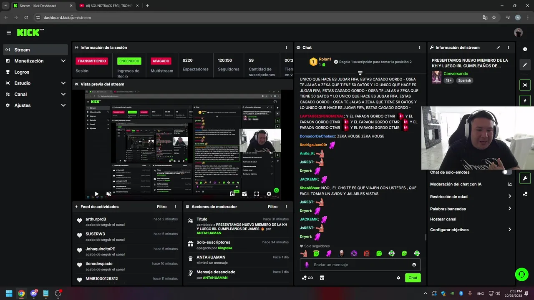Screen dimensions: 534x300
Task: Enter fullscreen on the stream preview
Action: 257,194
